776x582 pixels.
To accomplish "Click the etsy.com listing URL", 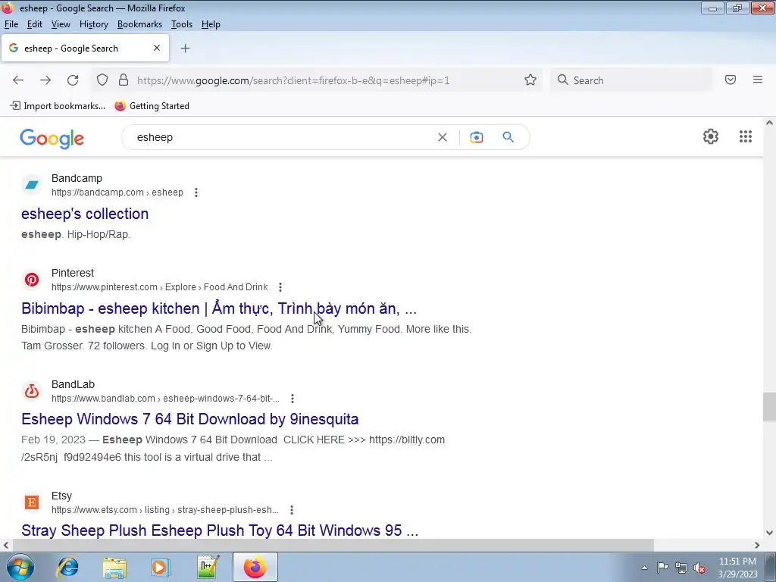I will [164, 510].
